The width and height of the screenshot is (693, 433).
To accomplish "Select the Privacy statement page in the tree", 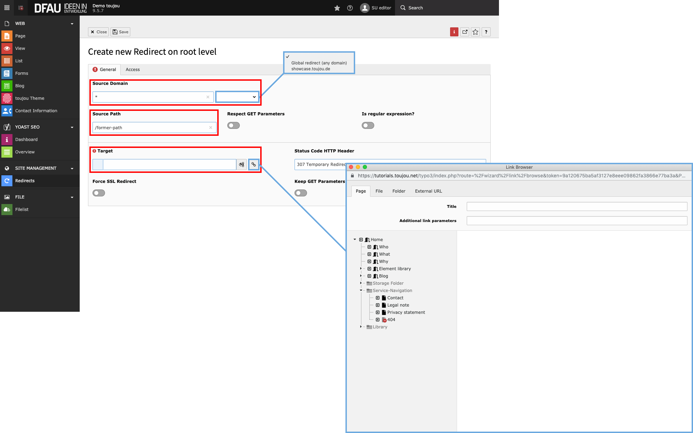I will (406, 312).
